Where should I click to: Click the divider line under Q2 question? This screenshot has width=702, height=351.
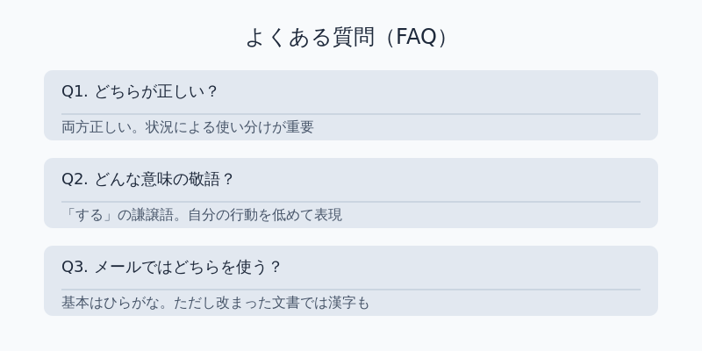351,202
